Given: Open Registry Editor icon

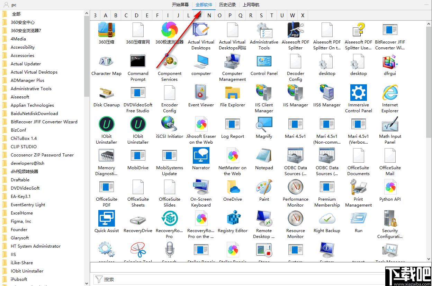Looking at the screenshot, I should [233, 218].
